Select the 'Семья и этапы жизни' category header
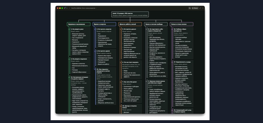 [182, 24]
